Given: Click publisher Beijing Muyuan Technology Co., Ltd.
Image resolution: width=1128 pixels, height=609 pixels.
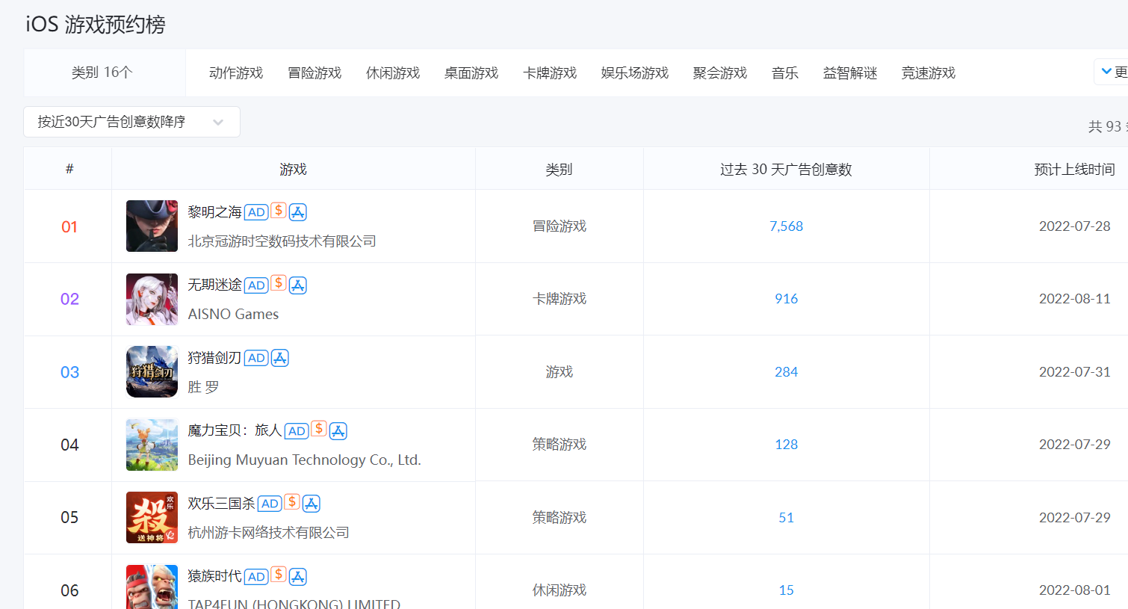Looking at the screenshot, I should click(304, 460).
